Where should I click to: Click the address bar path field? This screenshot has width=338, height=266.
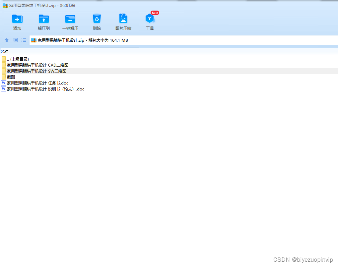pyautogui.click(x=184, y=40)
